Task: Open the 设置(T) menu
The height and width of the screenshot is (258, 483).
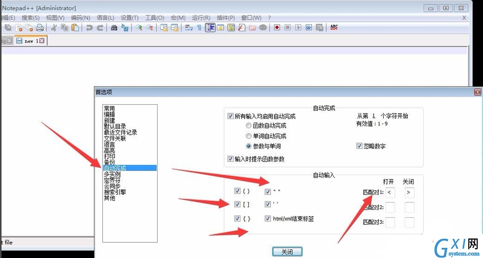Action: click(129, 18)
